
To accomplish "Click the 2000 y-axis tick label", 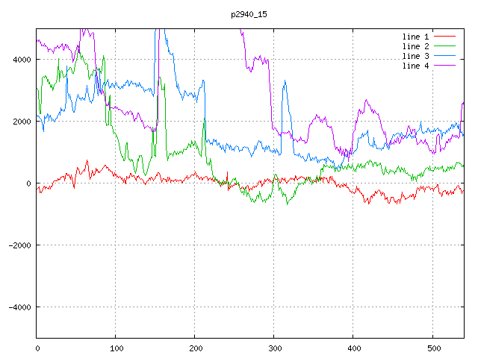I will (20, 122).
